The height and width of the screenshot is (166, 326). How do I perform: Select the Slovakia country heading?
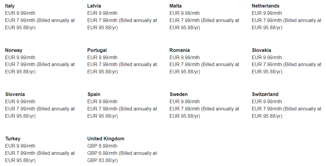pyautogui.click(x=261, y=50)
